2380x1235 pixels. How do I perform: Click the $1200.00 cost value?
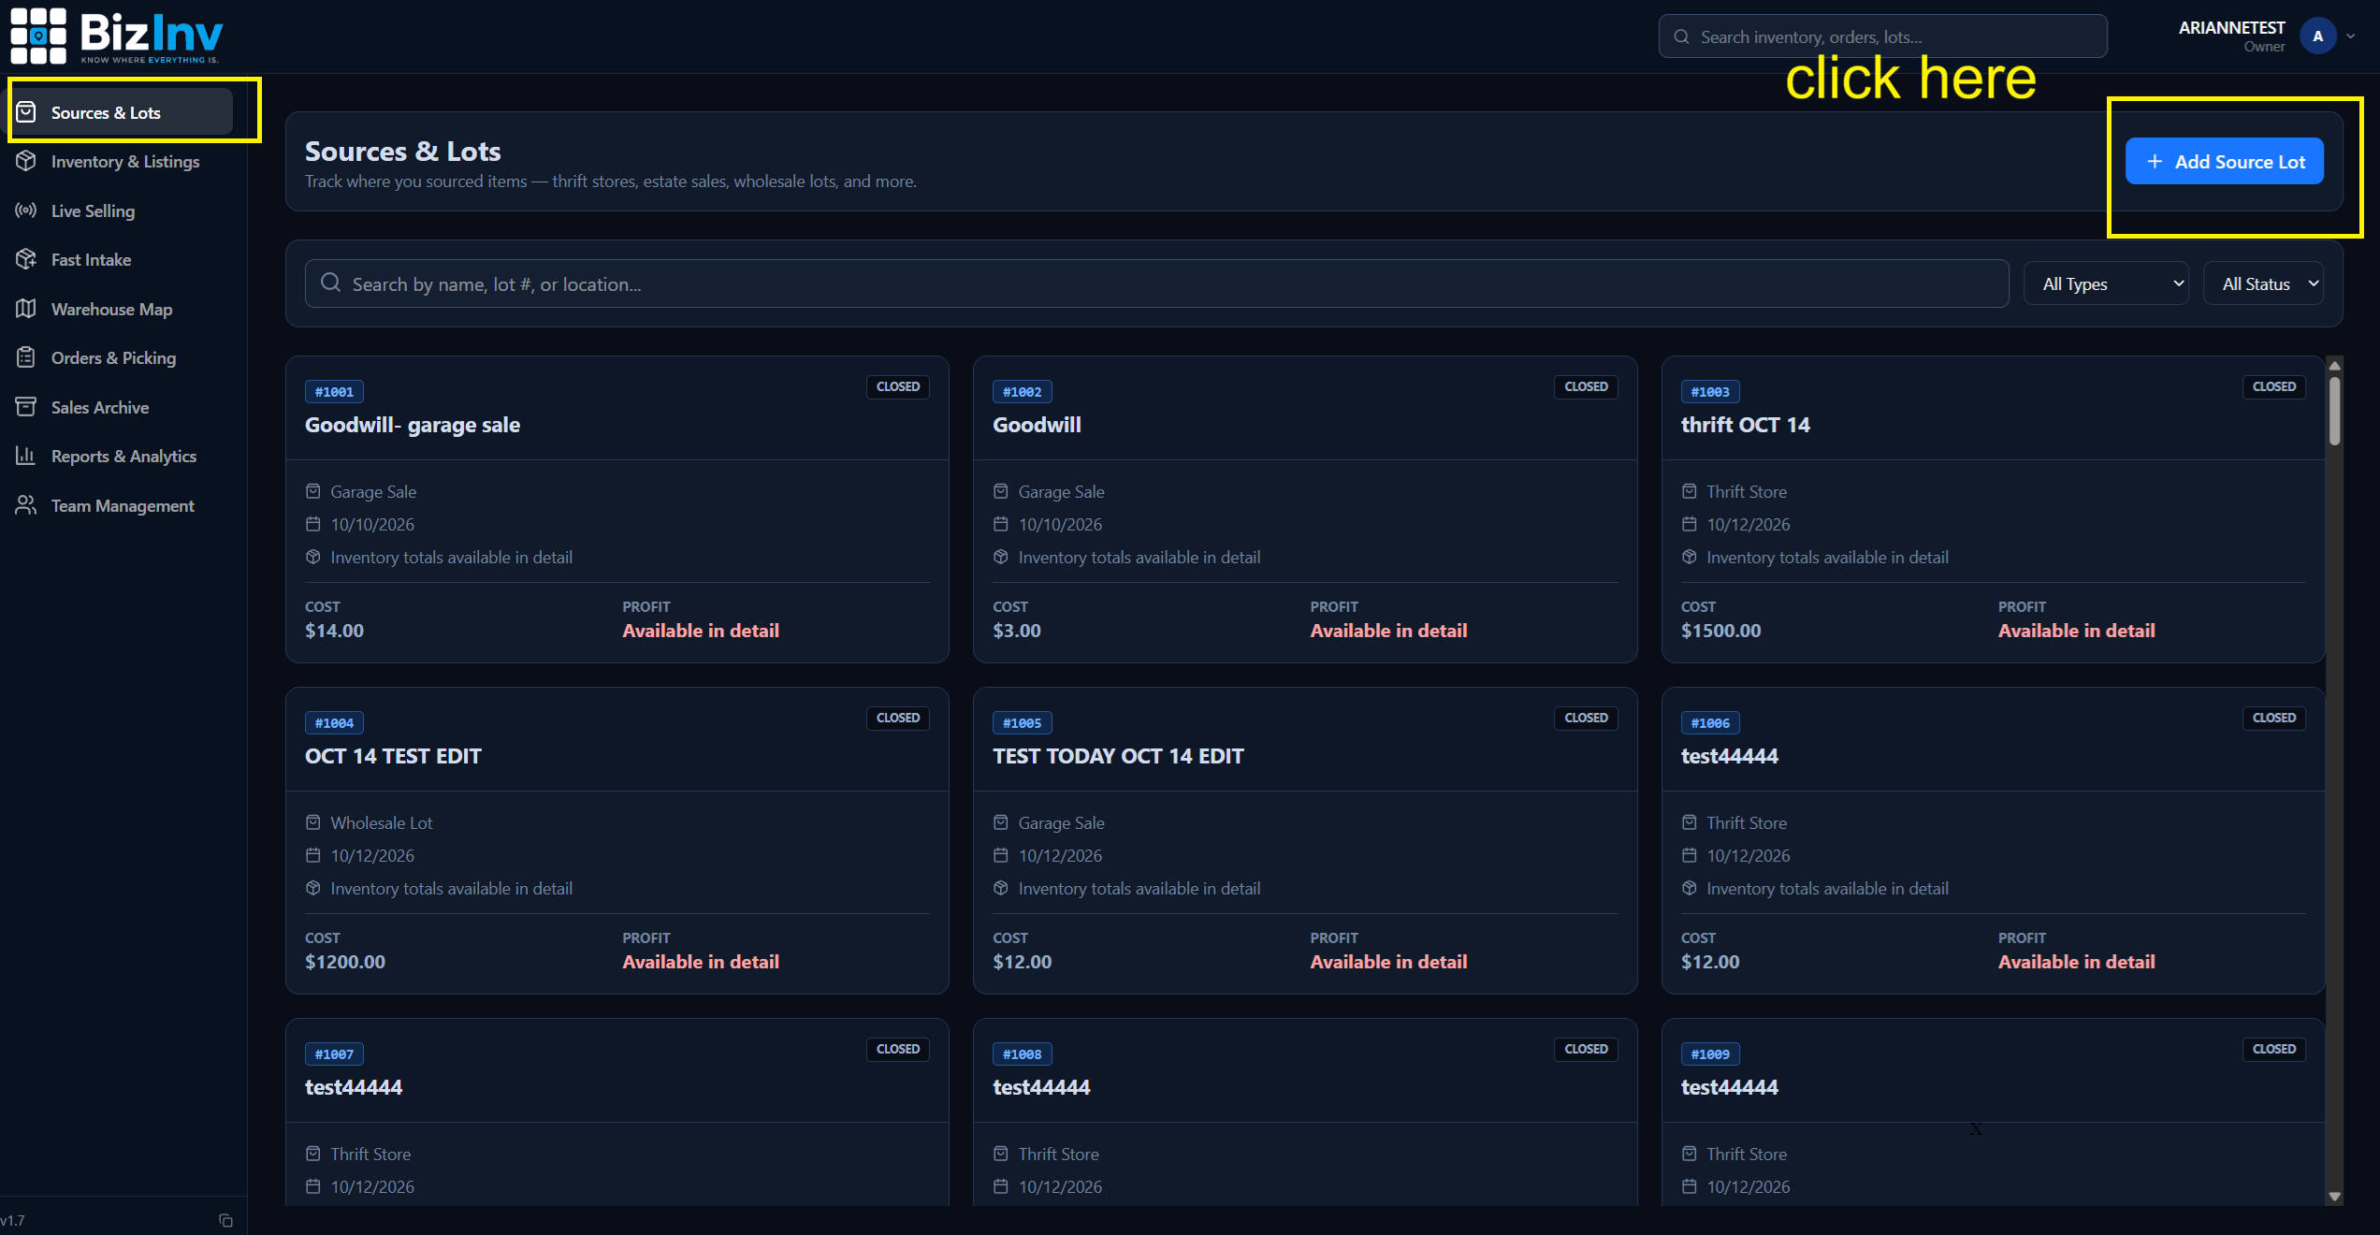point(345,962)
